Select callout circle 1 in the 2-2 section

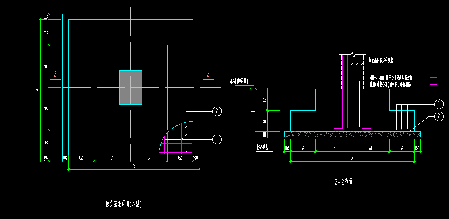pyautogui.click(x=439, y=104)
